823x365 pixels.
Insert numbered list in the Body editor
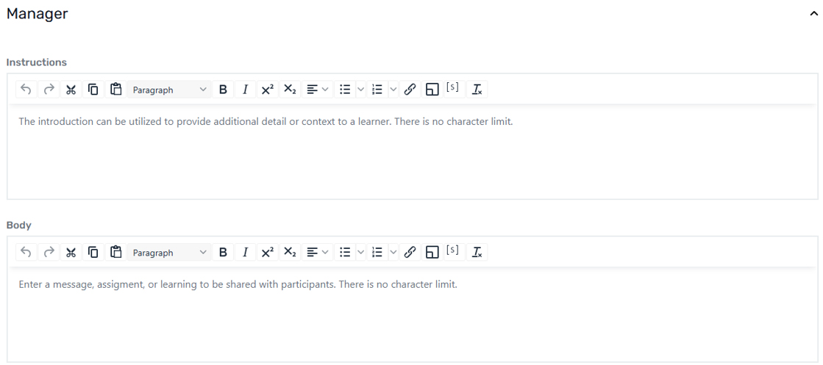377,253
